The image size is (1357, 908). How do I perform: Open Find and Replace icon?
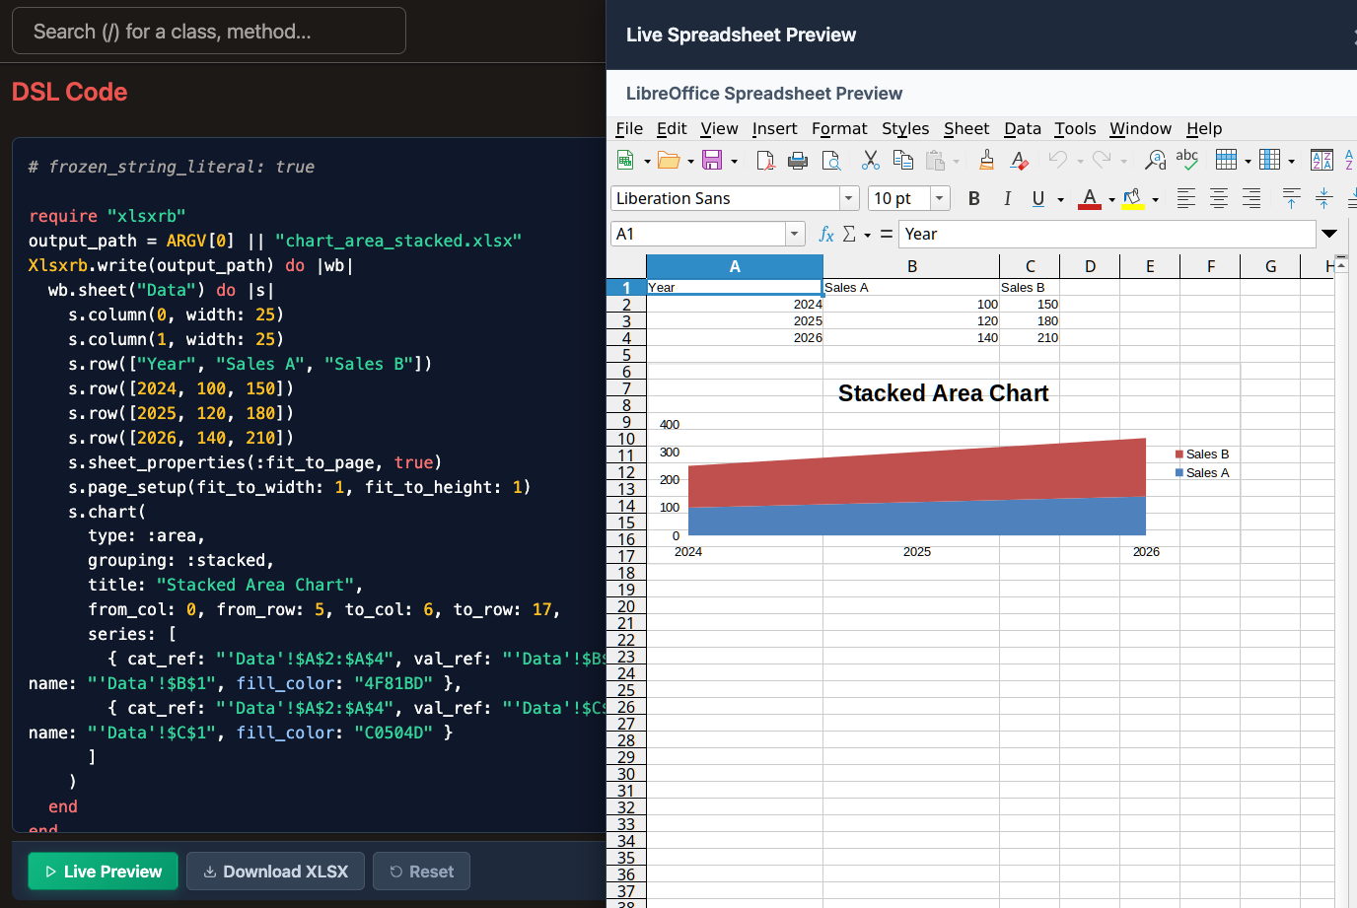pos(1156,160)
